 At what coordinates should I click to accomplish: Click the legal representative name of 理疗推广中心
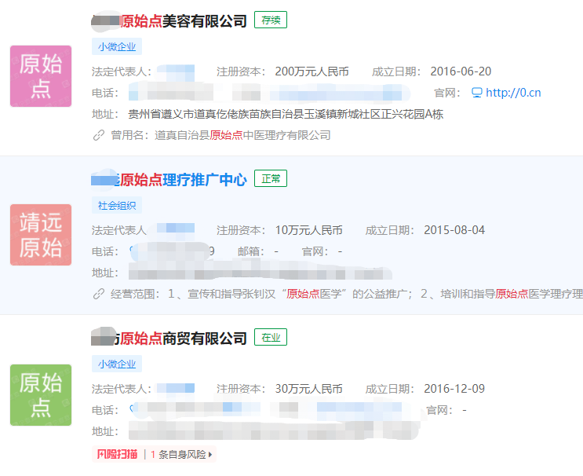click(176, 229)
